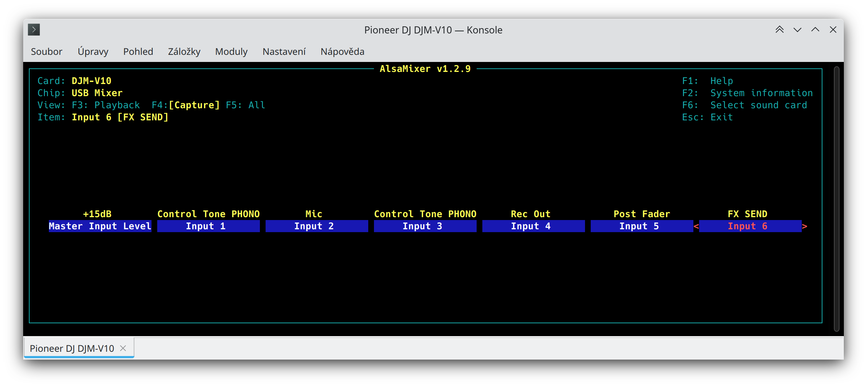
Task: Switch to F3: Playback view
Action: [106, 105]
